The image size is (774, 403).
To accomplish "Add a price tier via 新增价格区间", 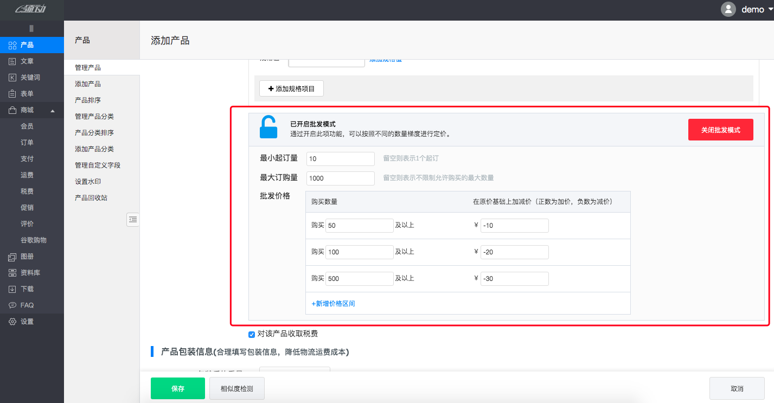I will tap(333, 303).
